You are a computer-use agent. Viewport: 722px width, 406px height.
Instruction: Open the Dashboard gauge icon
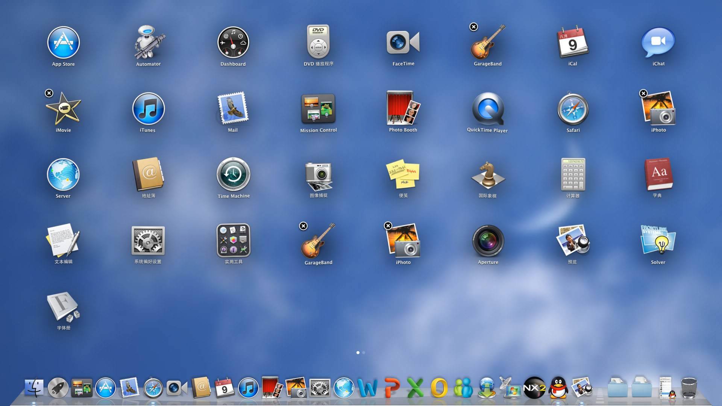click(233, 42)
